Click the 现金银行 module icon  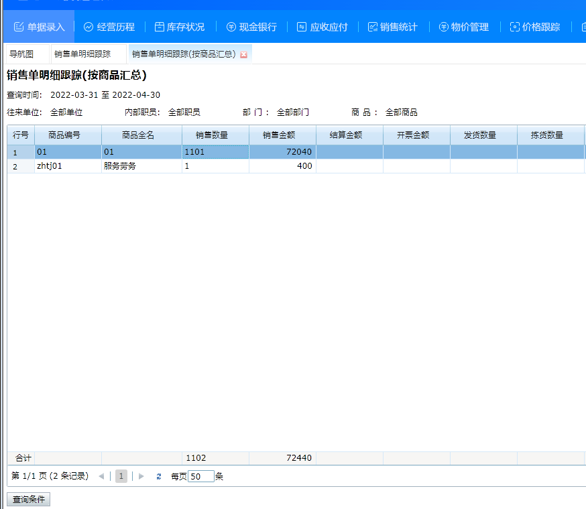(x=251, y=27)
